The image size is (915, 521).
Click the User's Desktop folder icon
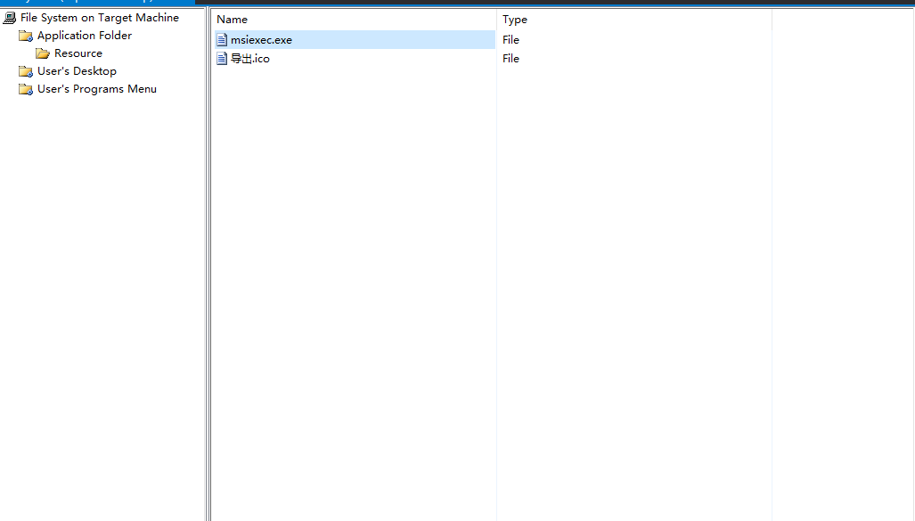click(x=26, y=71)
